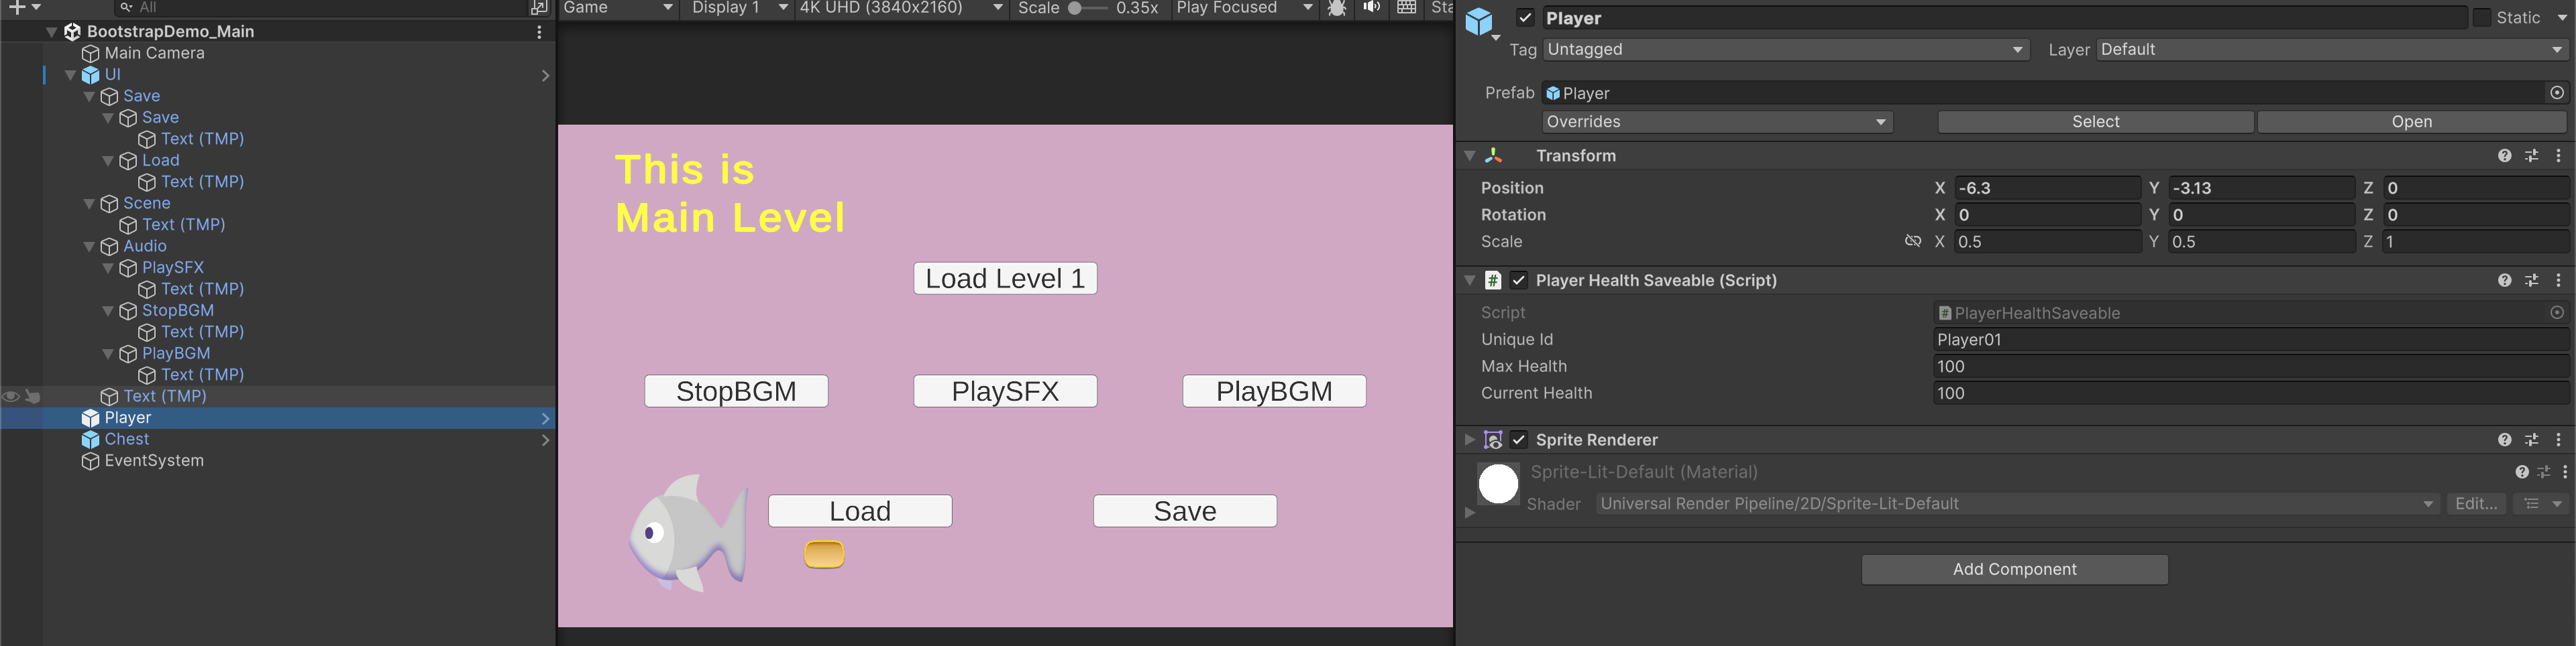Open Player Health Saveable three-dot menu
The image size is (2576, 646).
[2558, 281]
